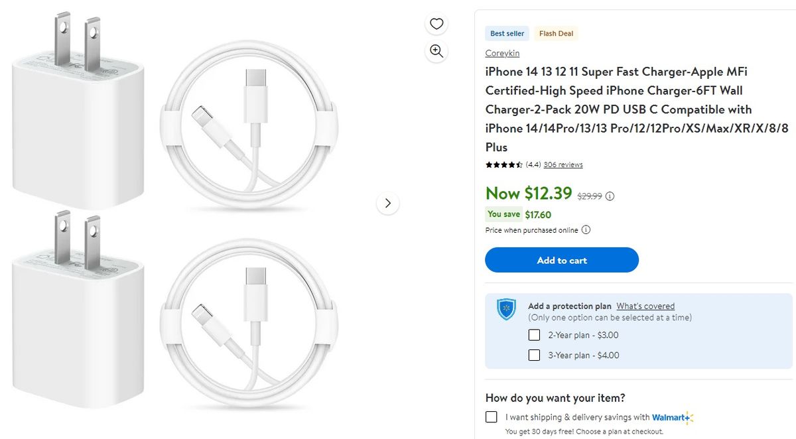This screenshot has width=796, height=439.
Task: Click the info icon next to purchase price note
Action: pyautogui.click(x=586, y=229)
